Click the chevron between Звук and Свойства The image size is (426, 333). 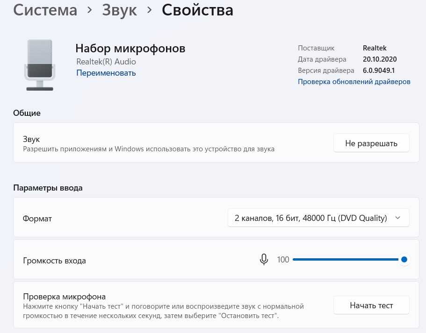tap(150, 10)
